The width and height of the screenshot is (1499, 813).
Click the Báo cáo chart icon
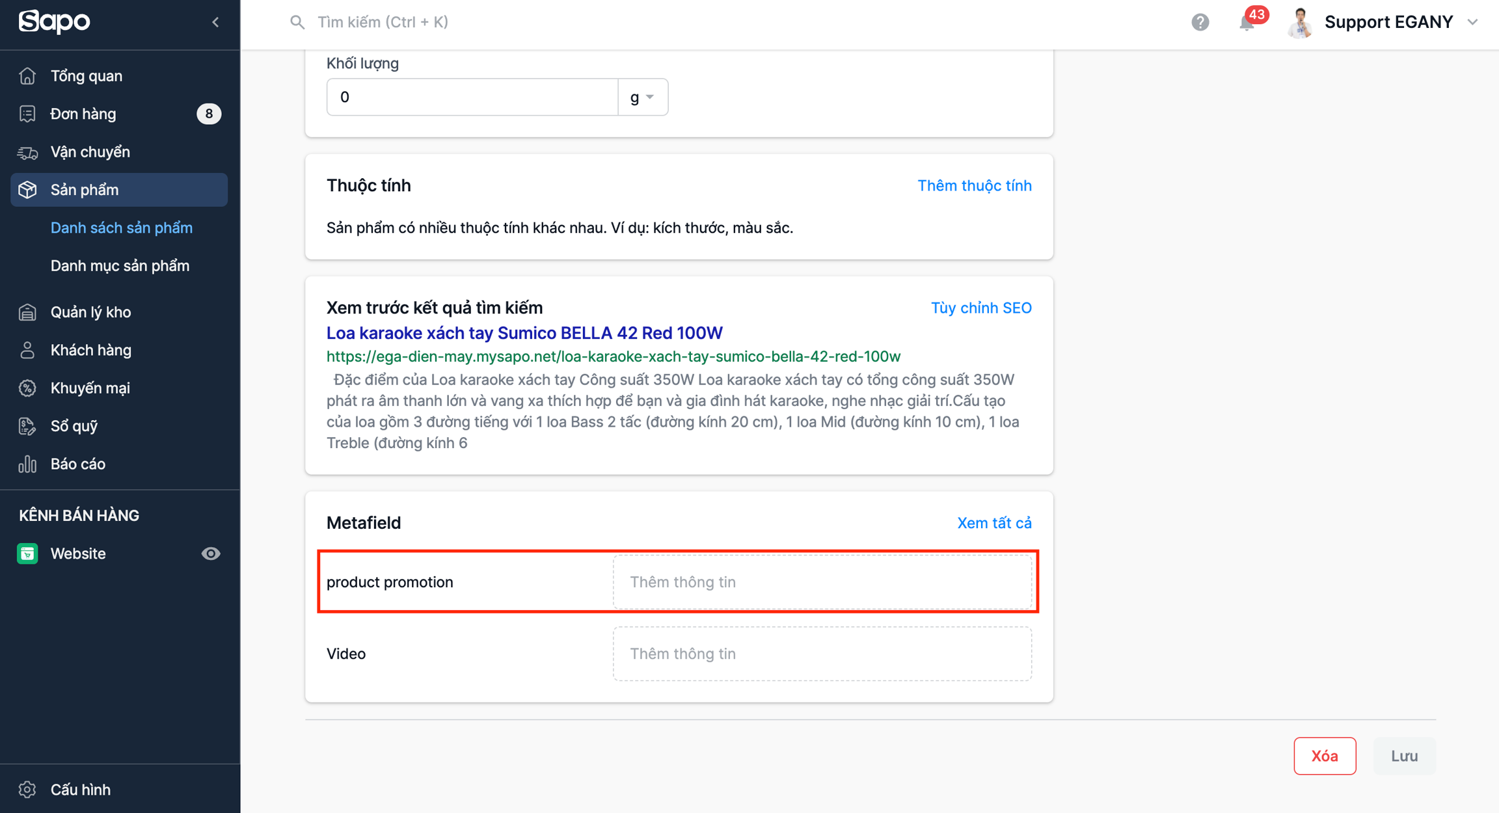point(27,464)
